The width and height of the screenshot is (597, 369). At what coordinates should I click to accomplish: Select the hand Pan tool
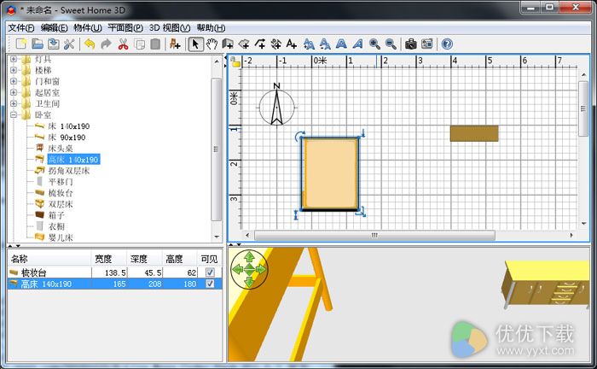[x=212, y=44]
